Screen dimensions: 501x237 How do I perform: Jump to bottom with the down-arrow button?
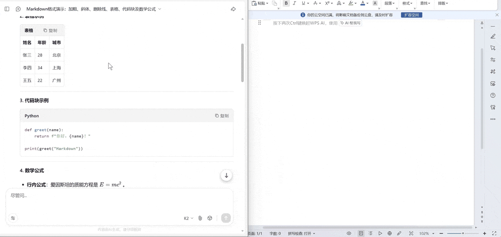226,175
